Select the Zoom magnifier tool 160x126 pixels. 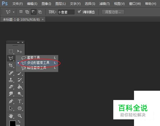(19, 116)
